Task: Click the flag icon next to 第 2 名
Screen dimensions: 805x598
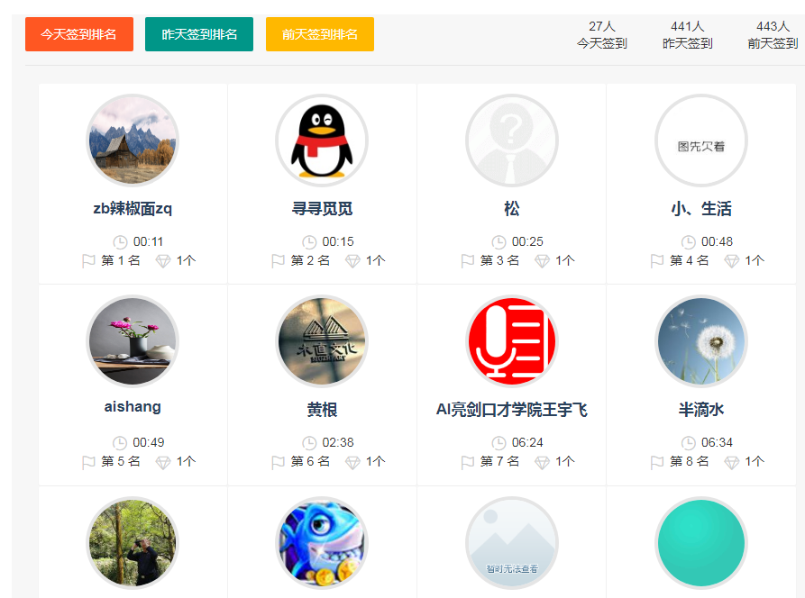Action: pyautogui.click(x=279, y=261)
